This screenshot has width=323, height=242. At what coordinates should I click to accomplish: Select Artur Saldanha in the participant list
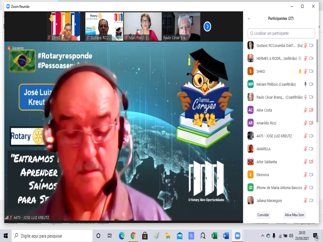click(267, 162)
